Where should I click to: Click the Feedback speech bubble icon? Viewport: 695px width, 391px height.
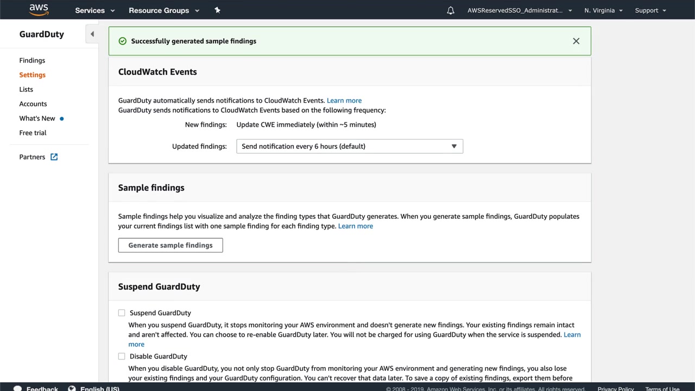point(18,388)
